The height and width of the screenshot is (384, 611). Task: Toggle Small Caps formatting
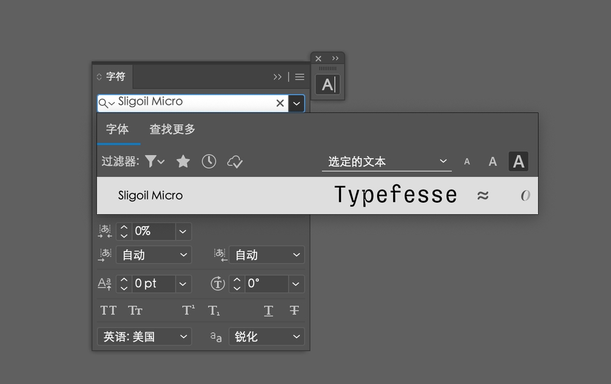click(x=135, y=310)
